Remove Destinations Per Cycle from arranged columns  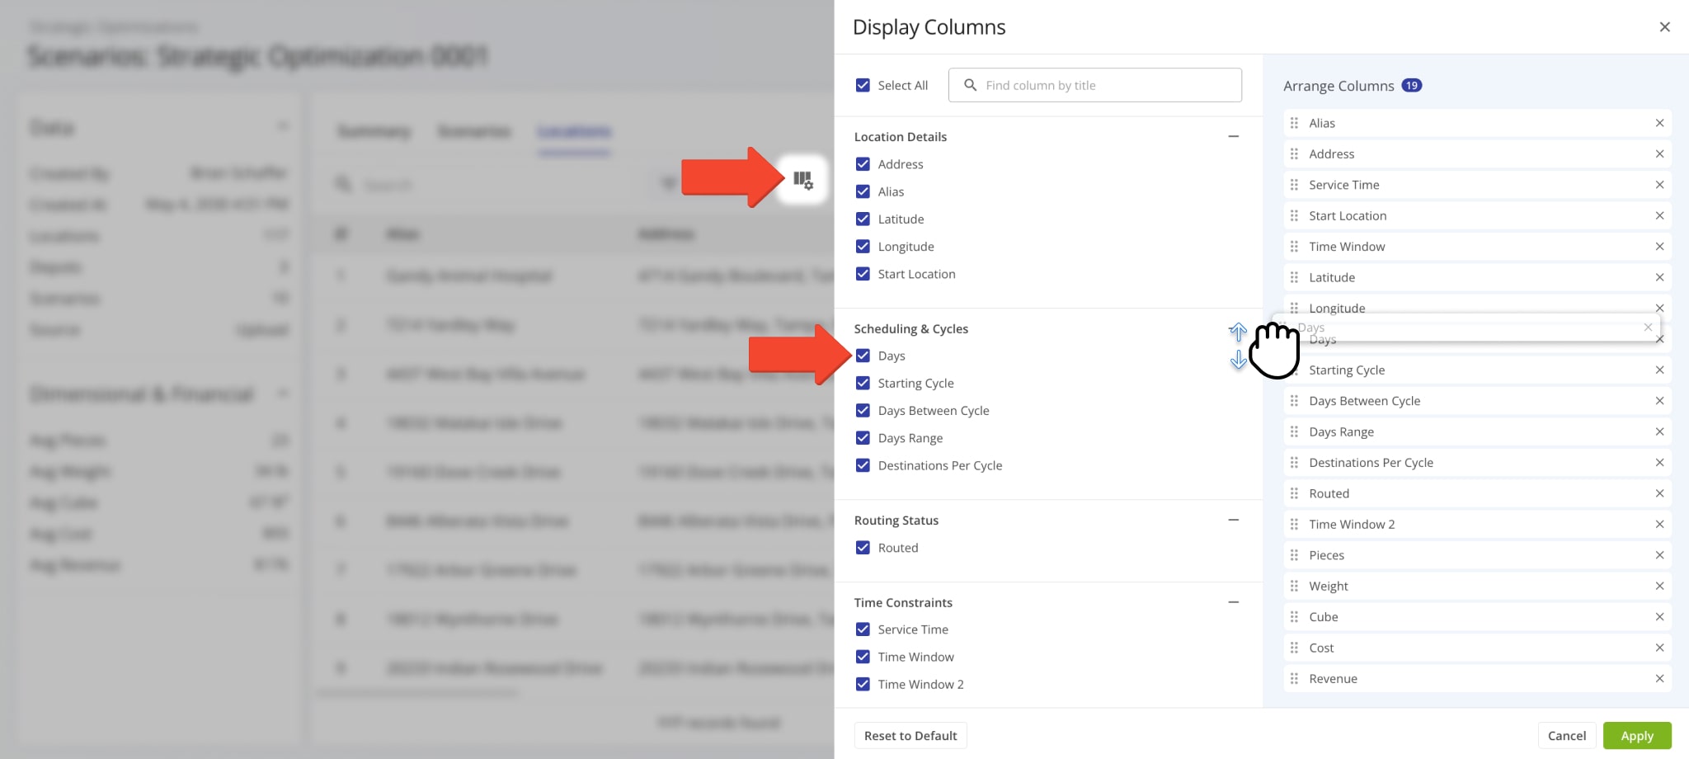point(1659,463)
